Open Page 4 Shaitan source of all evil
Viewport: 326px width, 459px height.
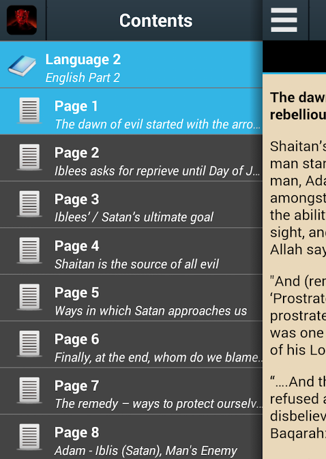(x=131, y=251)
